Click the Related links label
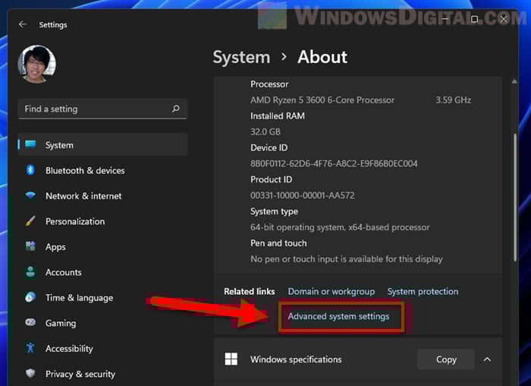The image size is (531, 386). (x=250, y=291)
